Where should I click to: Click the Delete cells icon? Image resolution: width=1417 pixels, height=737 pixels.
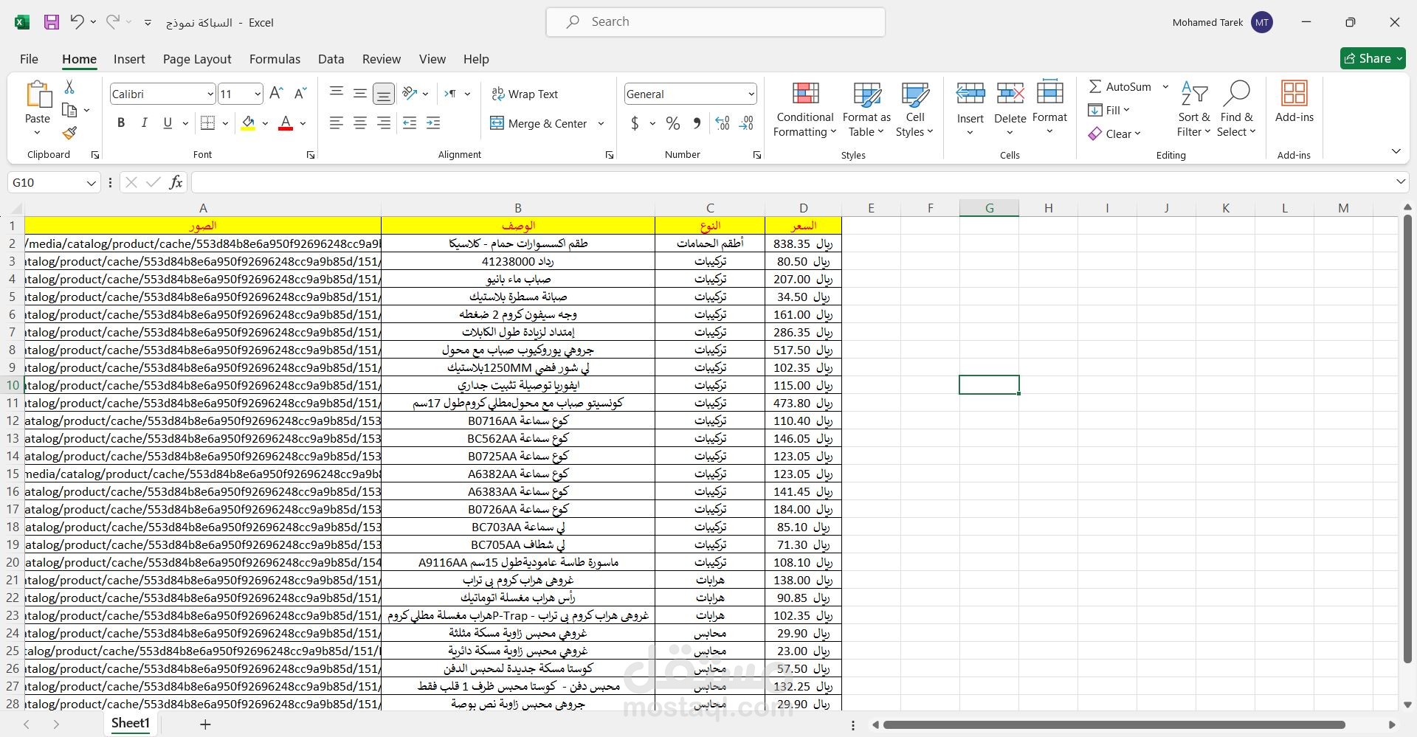pyautogui.click(x=1010, y=93)
